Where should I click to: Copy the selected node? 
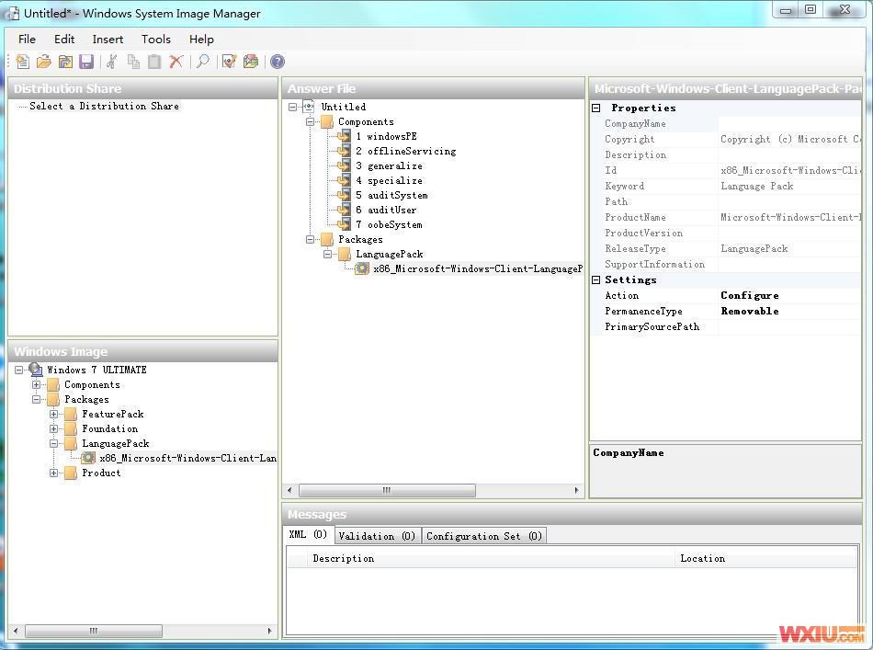point(133,62)
